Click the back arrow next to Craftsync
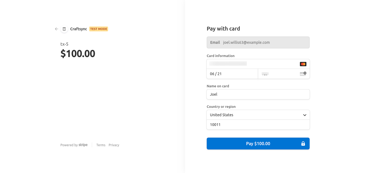 point(56,29)
